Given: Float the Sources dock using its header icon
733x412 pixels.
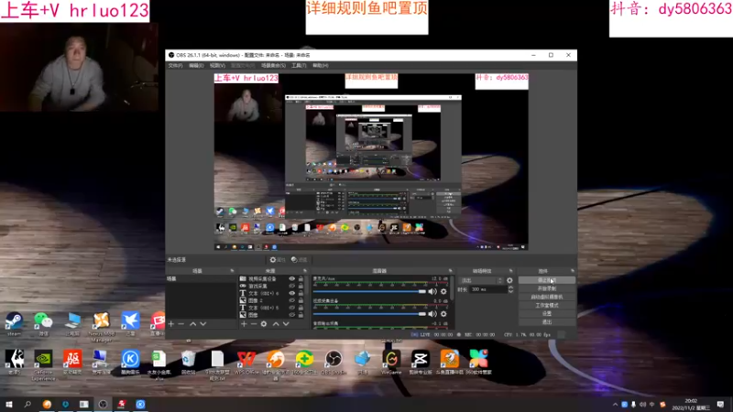Looking at the screenshot, I should pyautogui.click(x=305, y=271).
